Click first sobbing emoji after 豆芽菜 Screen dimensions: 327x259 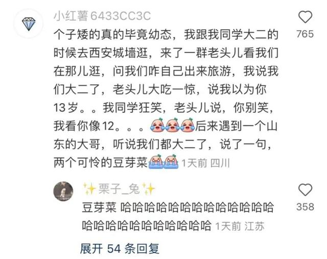(156, 161)
